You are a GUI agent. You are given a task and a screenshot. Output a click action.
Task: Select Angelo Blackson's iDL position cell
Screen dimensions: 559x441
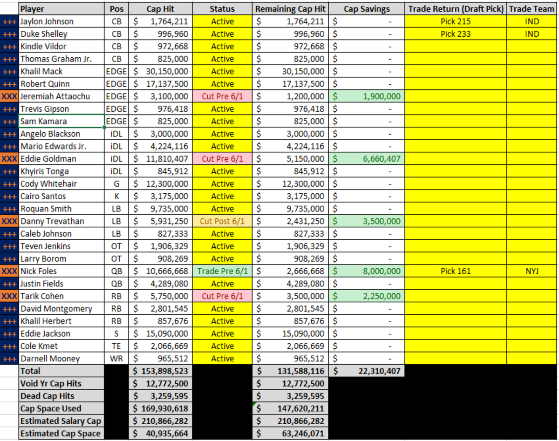point(116,134)
